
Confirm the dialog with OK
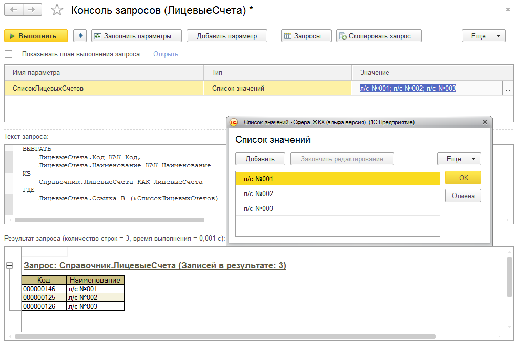tap(463, 178)
